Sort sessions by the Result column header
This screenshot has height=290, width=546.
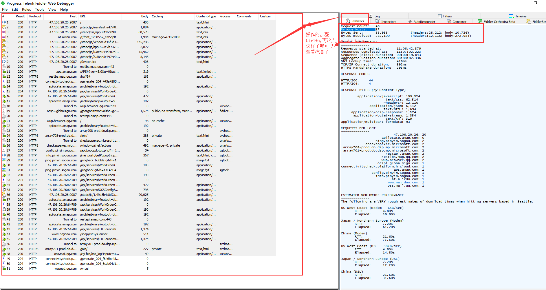[20, 16]
